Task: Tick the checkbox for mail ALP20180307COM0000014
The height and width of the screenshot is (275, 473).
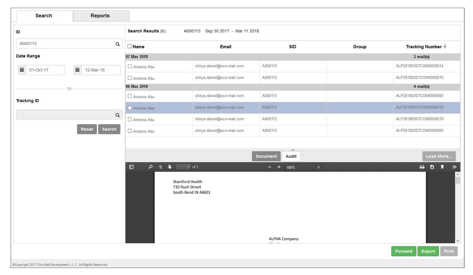Action: tap(130, 66)
